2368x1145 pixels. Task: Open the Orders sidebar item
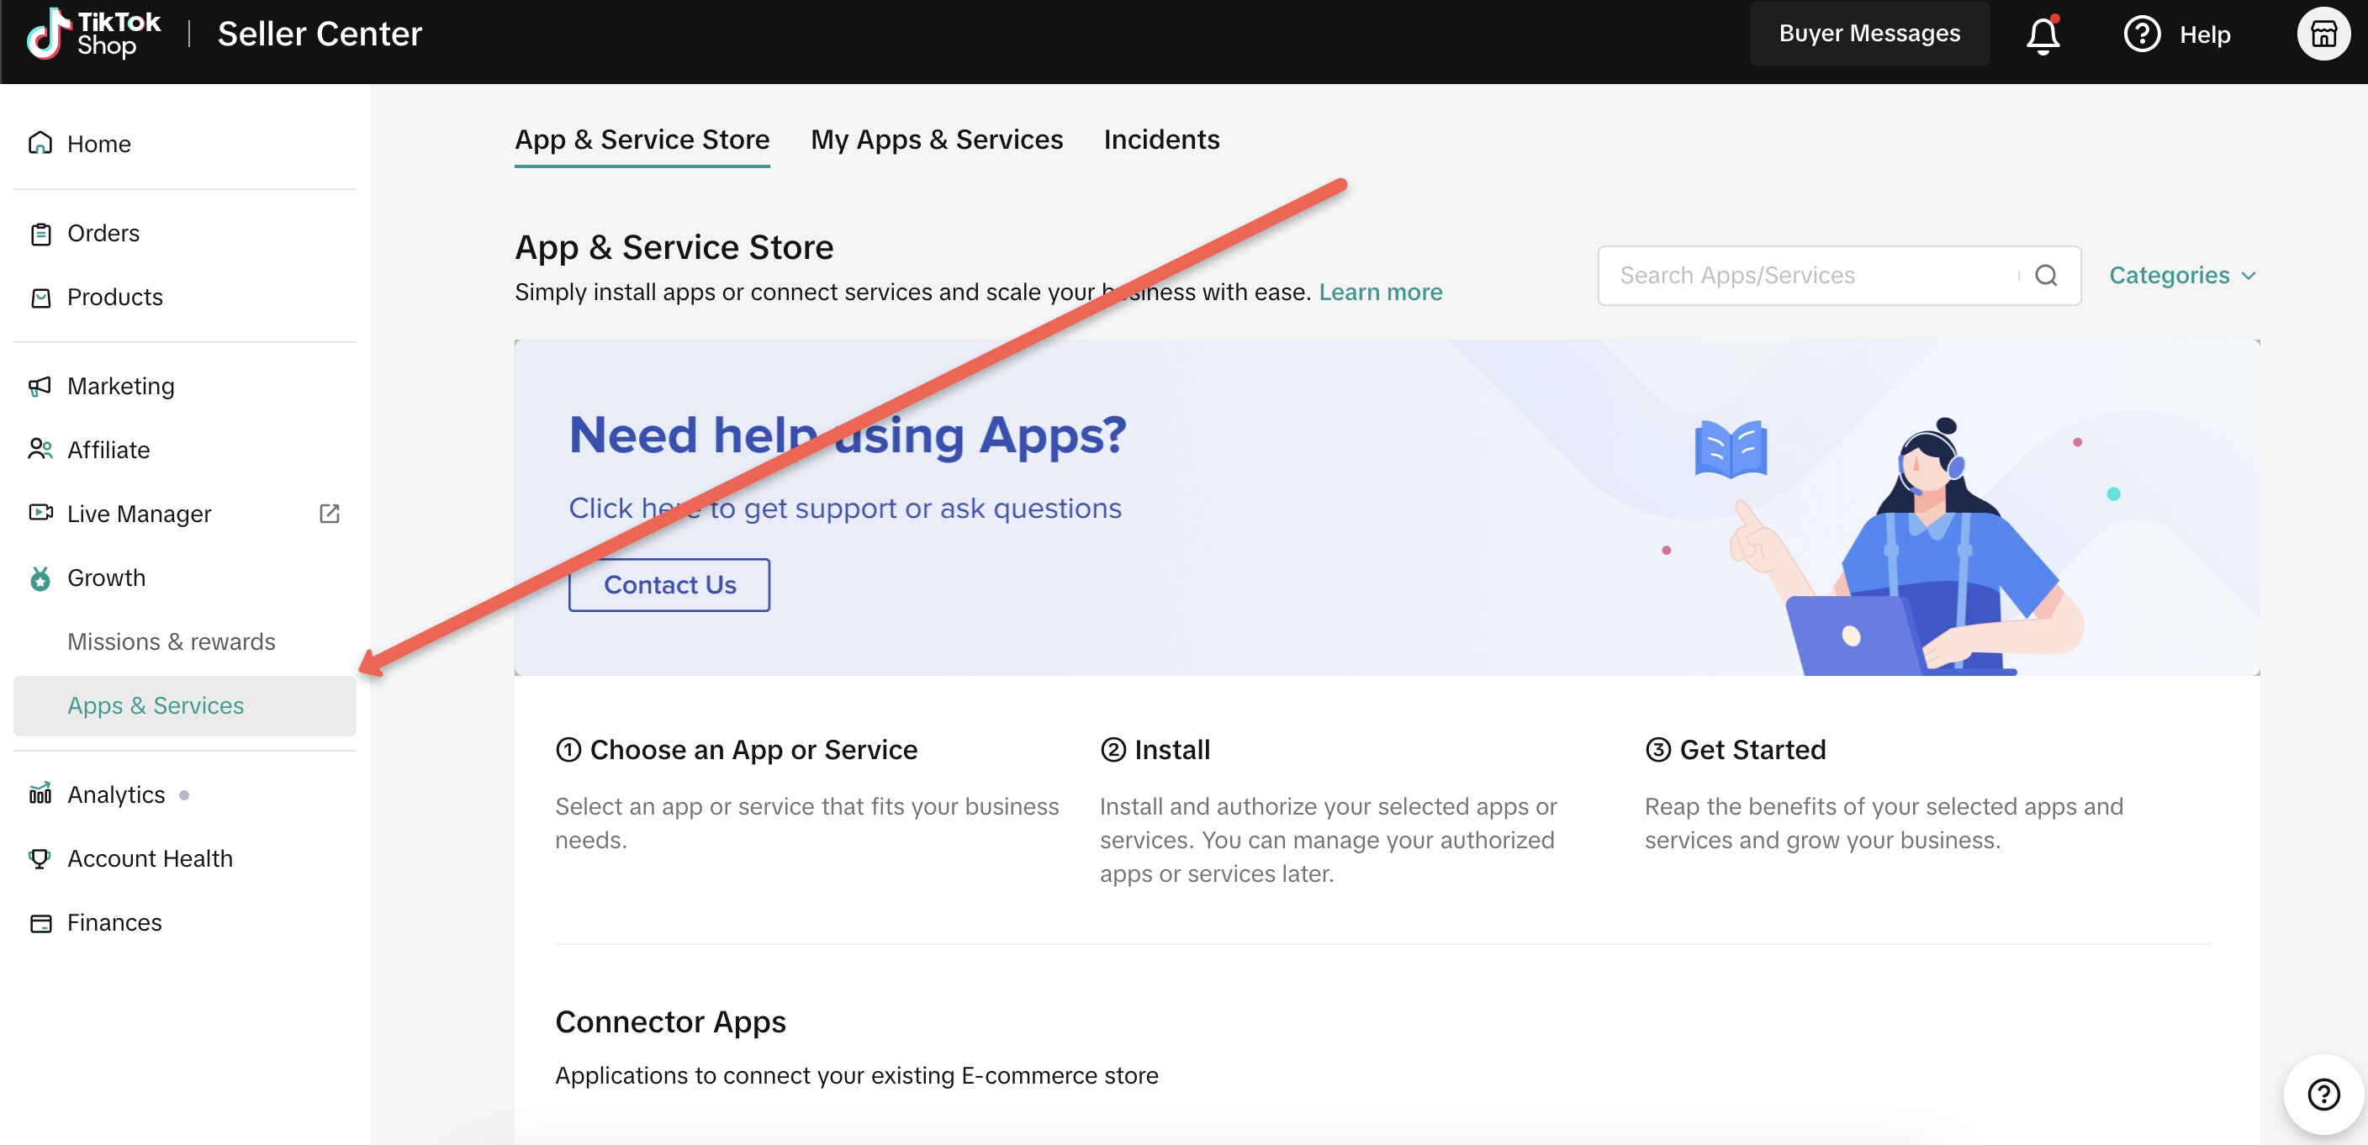click(x=103, y=234)
